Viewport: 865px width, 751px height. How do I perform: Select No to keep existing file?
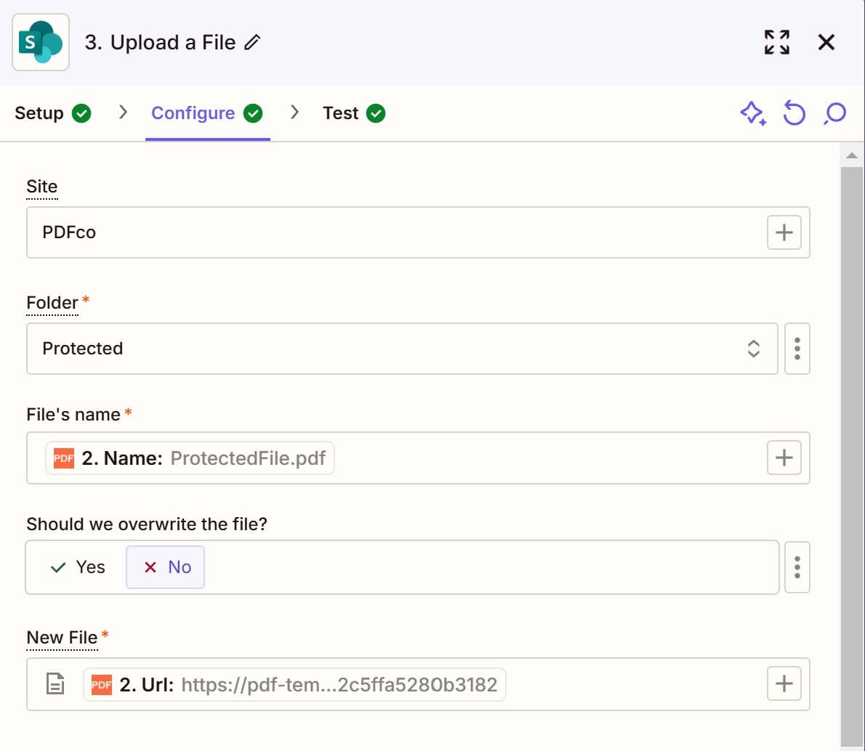(165, 567)
